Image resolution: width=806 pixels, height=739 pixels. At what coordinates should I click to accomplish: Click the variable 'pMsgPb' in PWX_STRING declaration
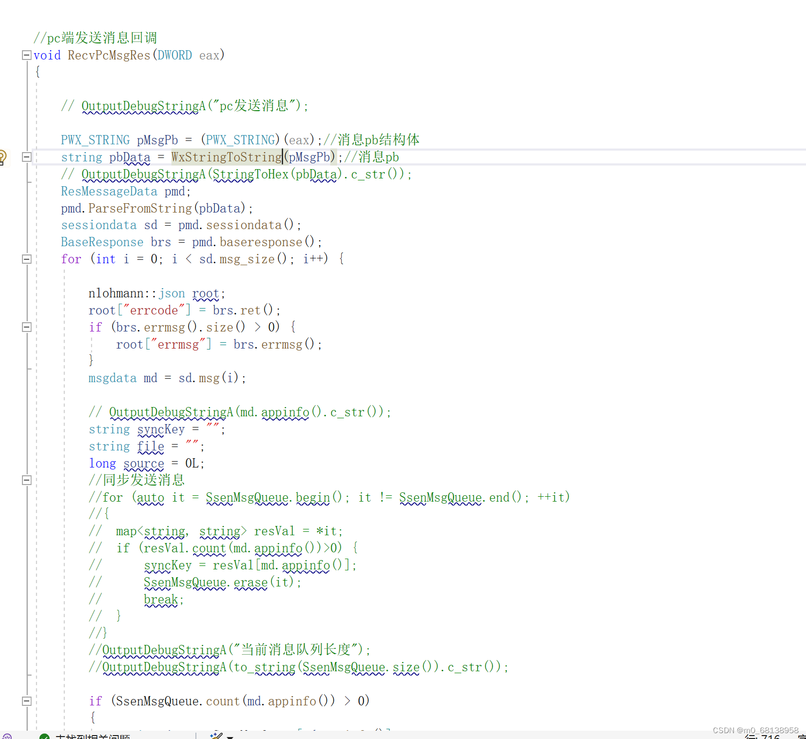[157, 140]
